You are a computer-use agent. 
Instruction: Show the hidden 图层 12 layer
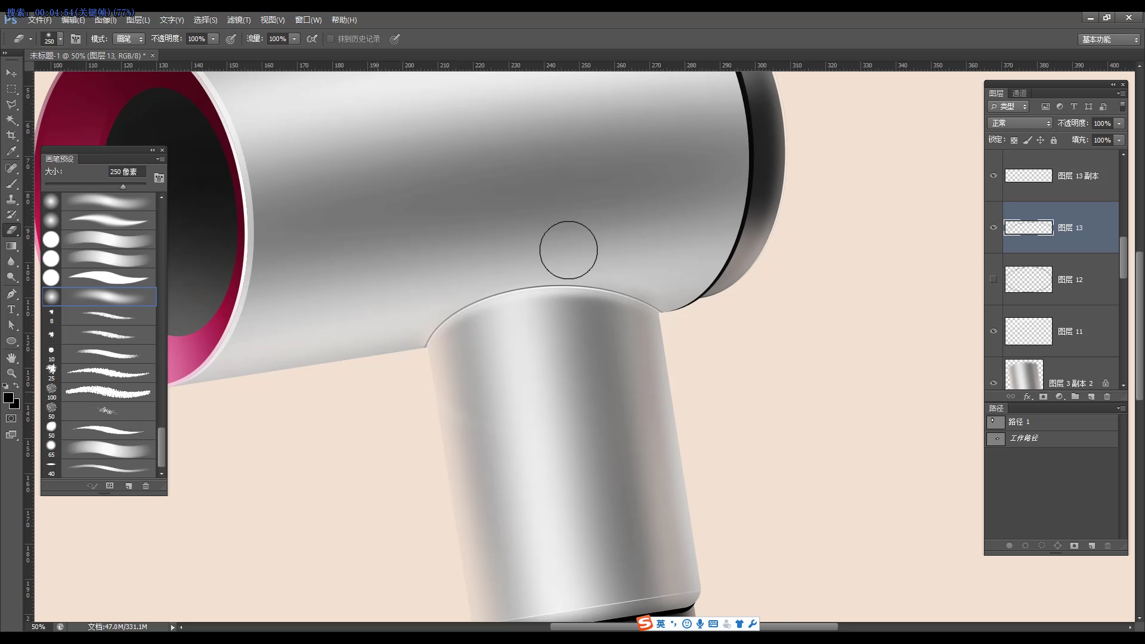[x=994, y=279]
